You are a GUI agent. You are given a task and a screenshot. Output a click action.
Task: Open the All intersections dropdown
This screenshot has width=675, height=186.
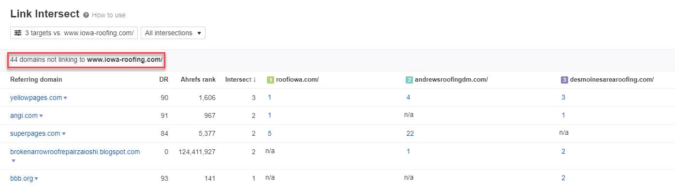(173, 33)
